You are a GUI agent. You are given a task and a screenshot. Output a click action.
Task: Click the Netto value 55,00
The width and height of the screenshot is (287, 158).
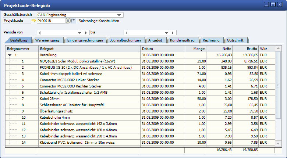click(x=228, y=105)
